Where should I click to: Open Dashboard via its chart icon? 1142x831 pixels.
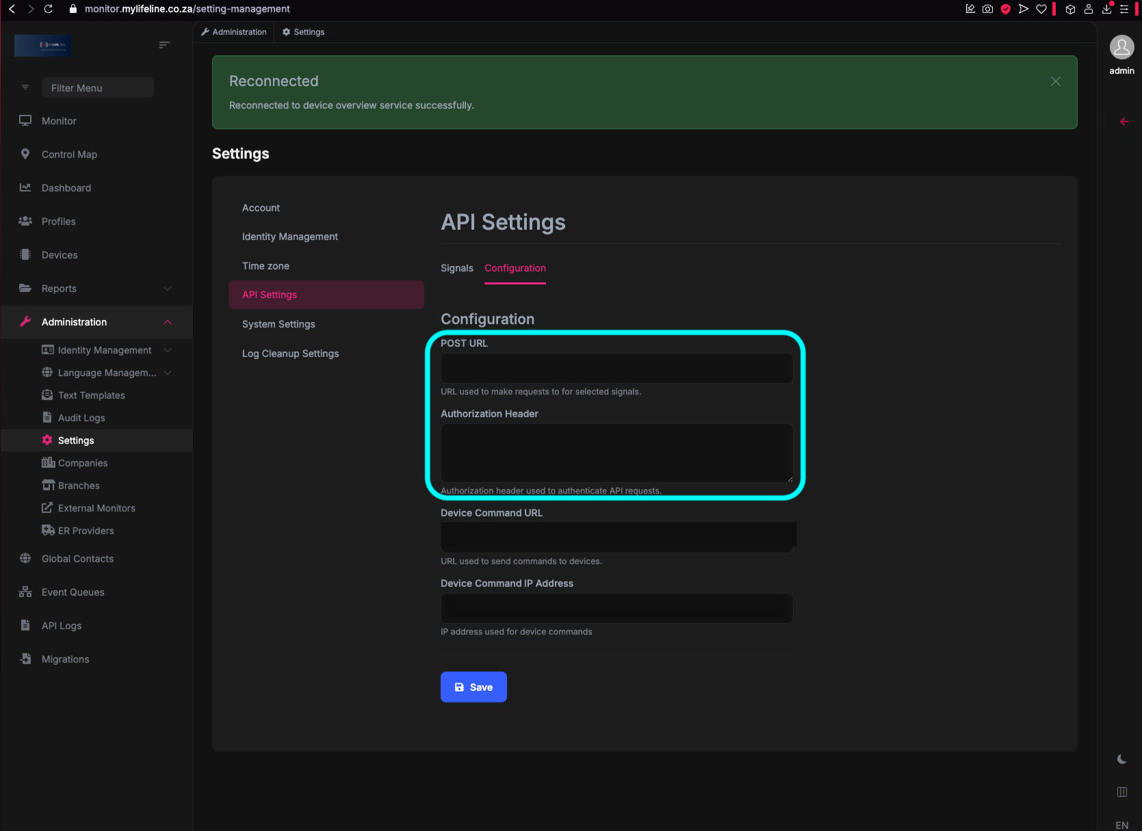(25, 187)
